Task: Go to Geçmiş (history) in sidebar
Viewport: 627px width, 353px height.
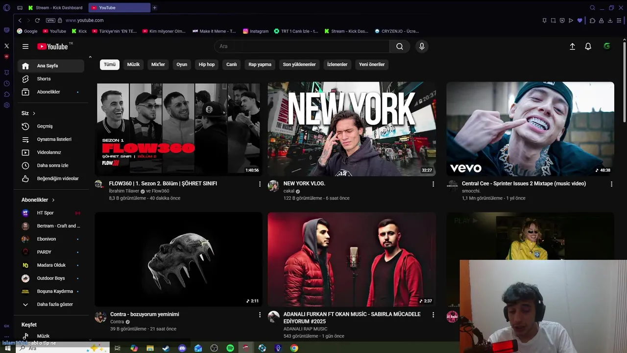Action: [51, 126]
